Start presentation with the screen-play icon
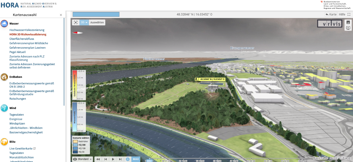 [x=348, y=28]
